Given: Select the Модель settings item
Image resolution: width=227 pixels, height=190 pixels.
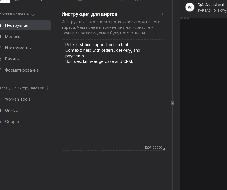Looking at the screenshot, I should coord(13,37).
